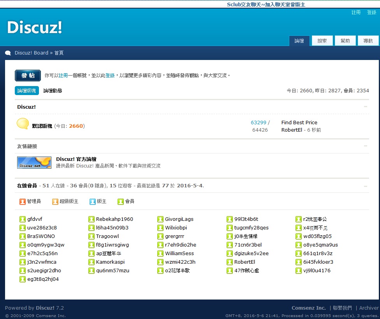
Task: Click the member icon beside Tragoowl
Action: click(x=91, y=236)
